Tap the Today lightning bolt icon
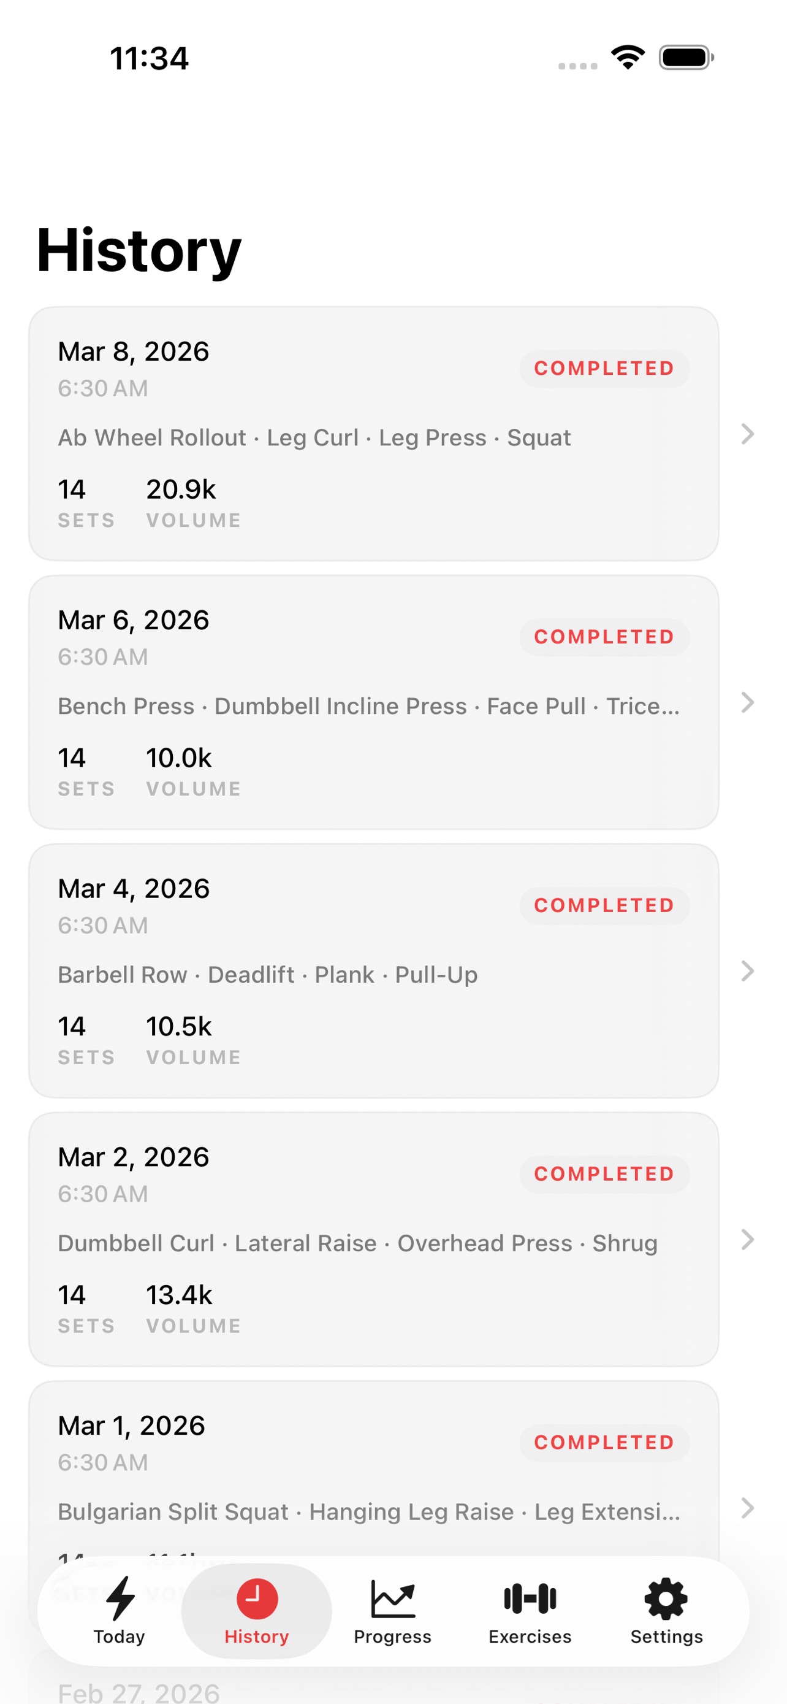Screen dimensions: 787x1704 [x=120, y=1598]
